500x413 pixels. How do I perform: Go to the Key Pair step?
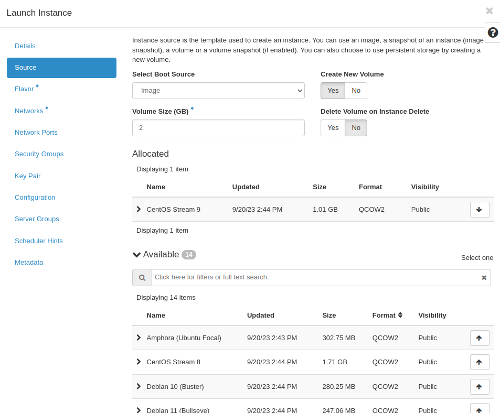27,176
